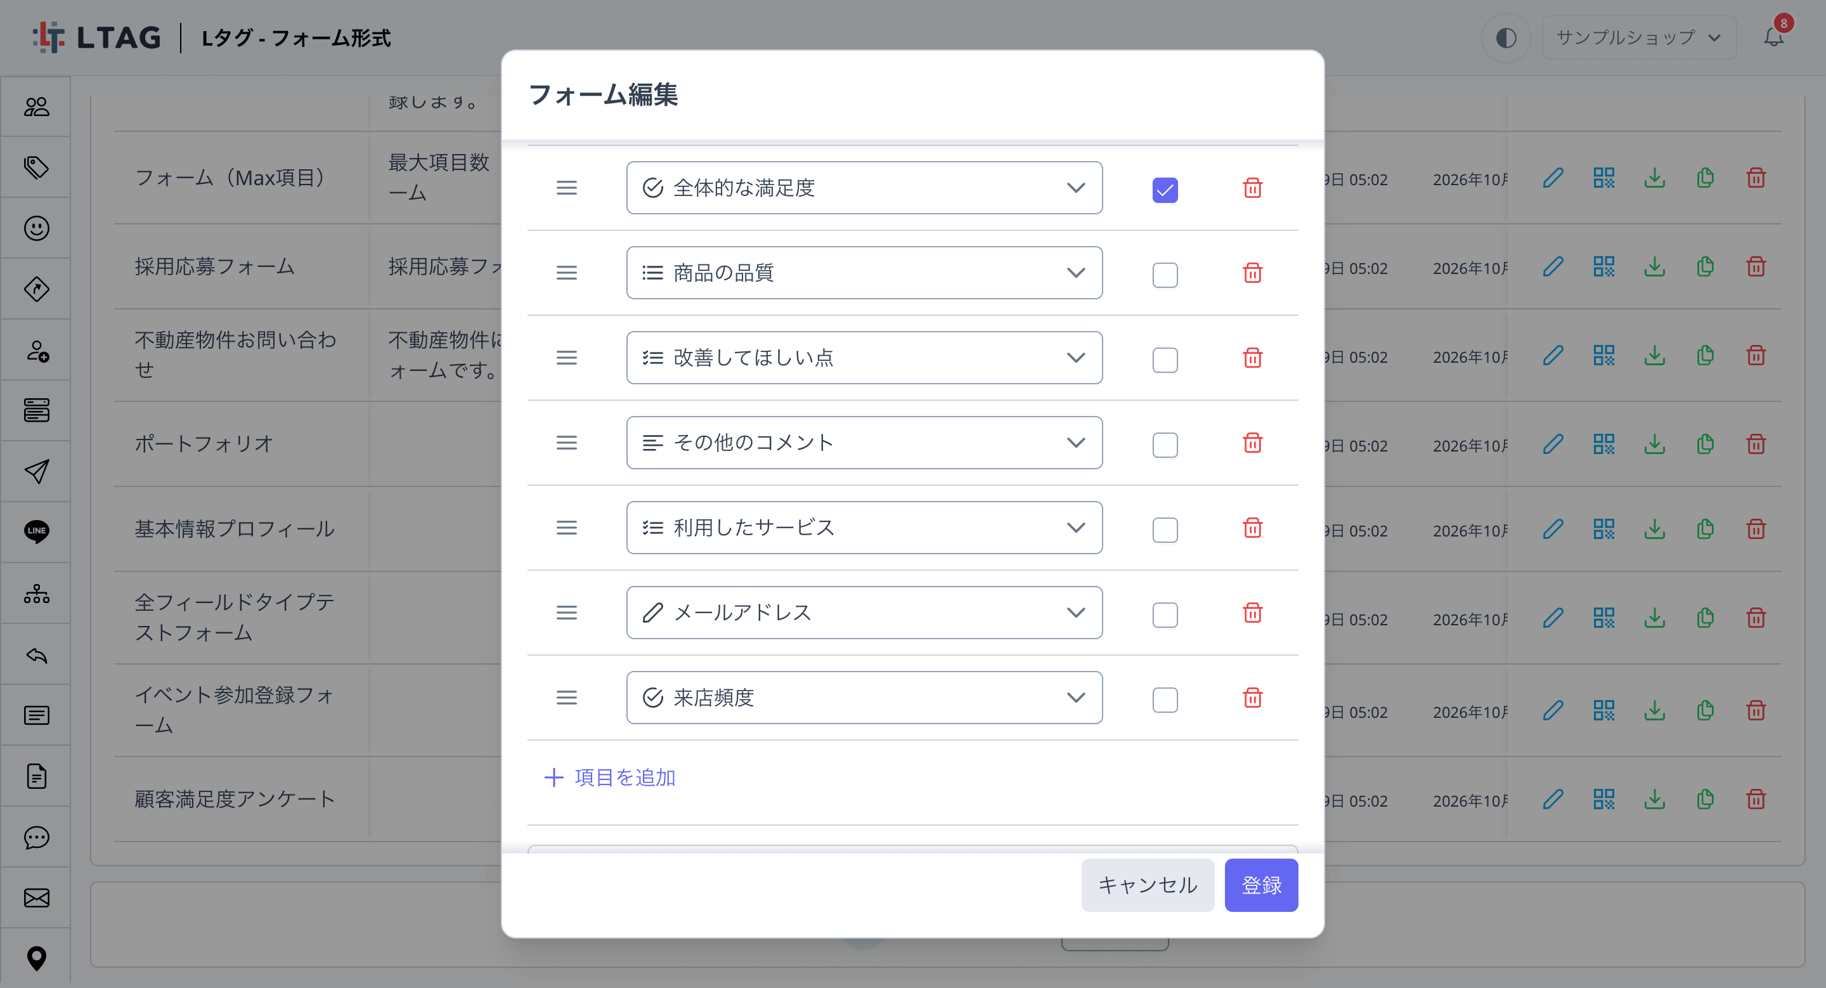The image size is (1826, 988).
Task: Download data for ポートフォリオ row
Action: [x=1654, y=445]
